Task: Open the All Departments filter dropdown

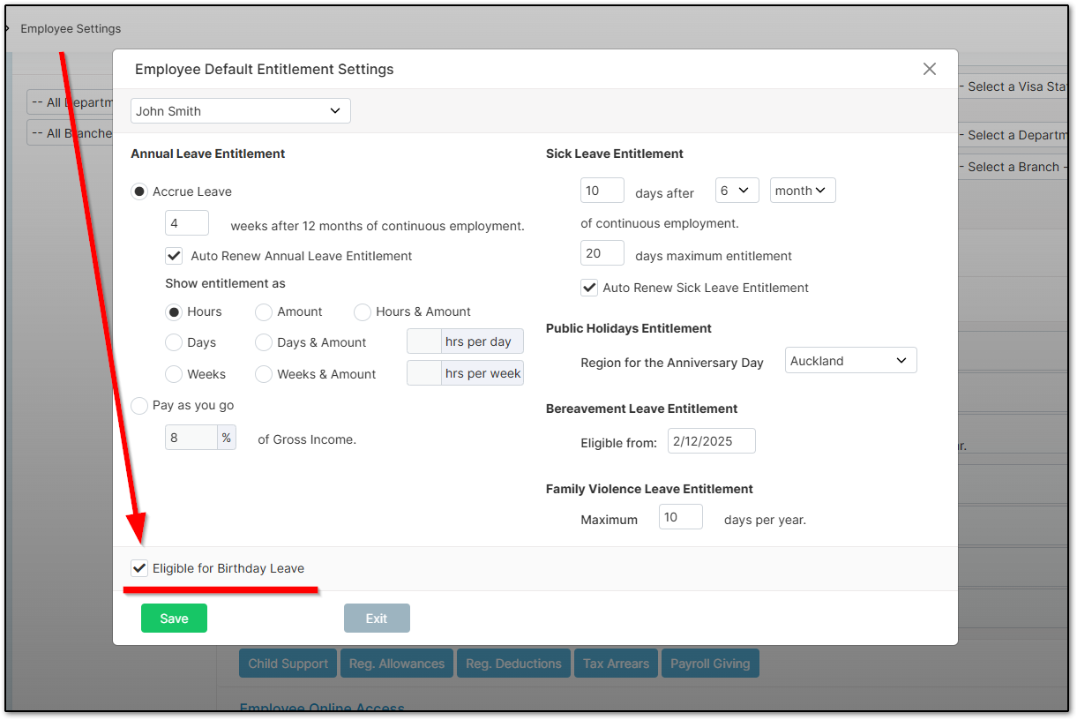Action: coord(71,102)
